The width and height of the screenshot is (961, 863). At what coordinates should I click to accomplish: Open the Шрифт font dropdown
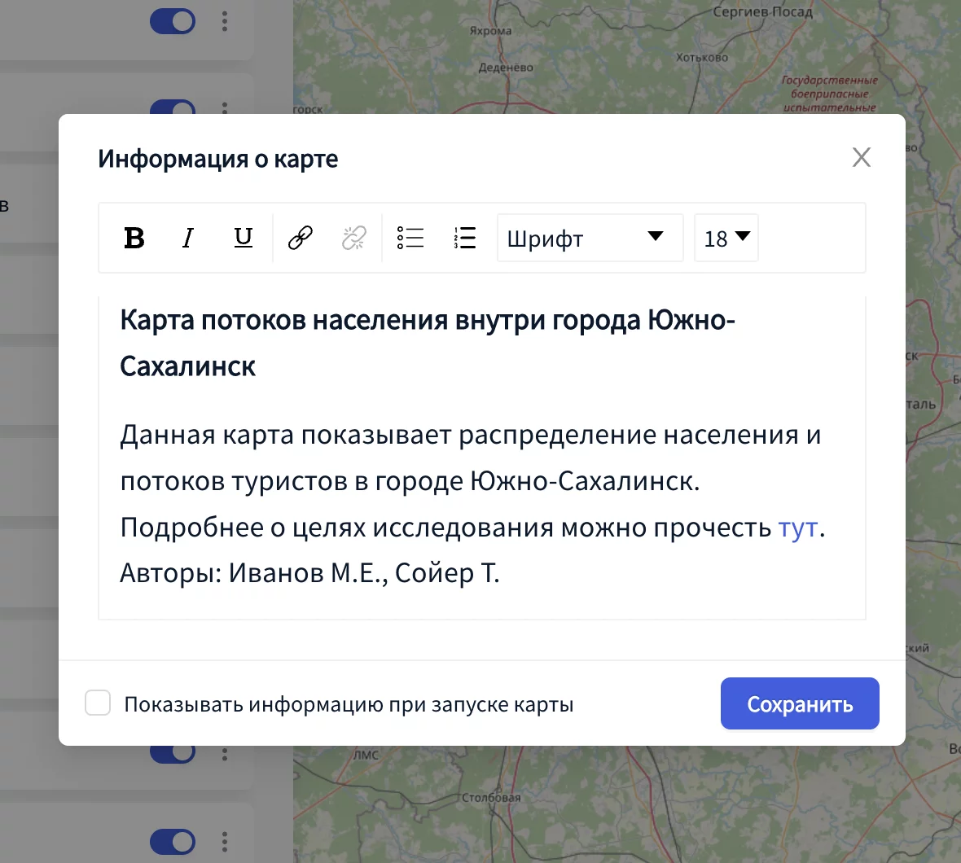coord(590,238)
